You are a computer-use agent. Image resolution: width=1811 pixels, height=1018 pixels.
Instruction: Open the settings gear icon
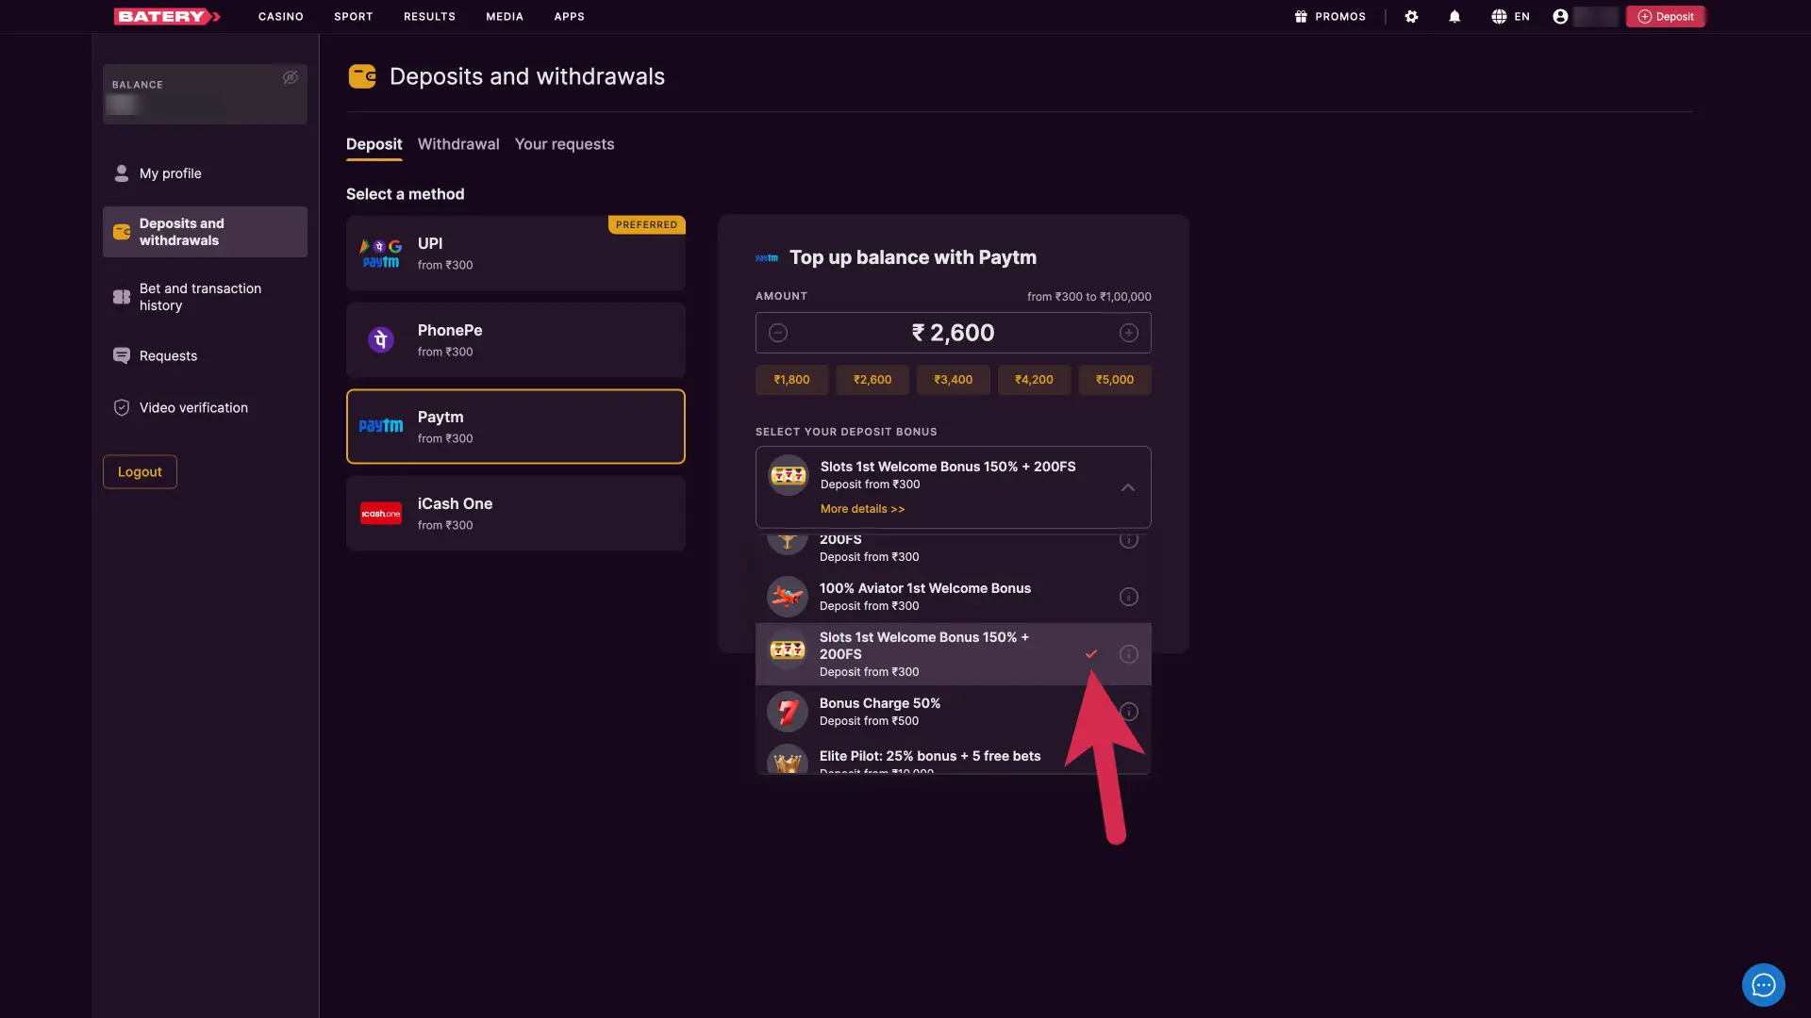1411,16
